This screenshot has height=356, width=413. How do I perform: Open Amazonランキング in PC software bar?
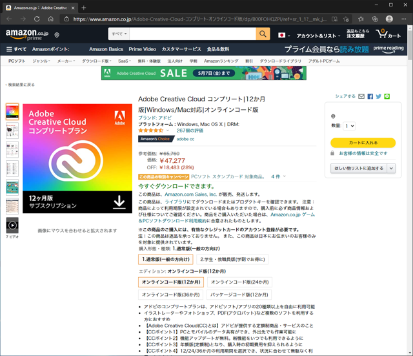221,61
